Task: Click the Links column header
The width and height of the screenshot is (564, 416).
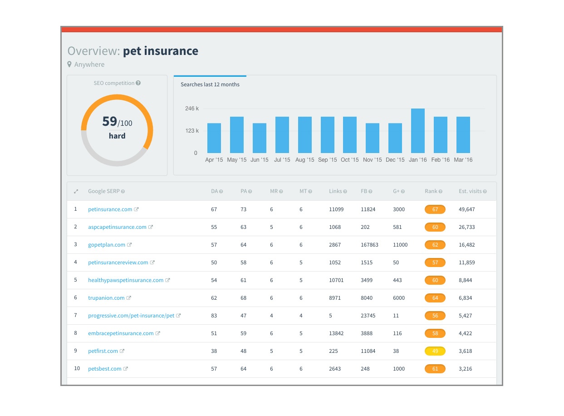Action: (x=335, y=192)
